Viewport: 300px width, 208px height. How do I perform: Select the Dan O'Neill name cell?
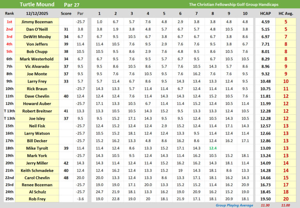pyautogui.click(x=37, y=29)
